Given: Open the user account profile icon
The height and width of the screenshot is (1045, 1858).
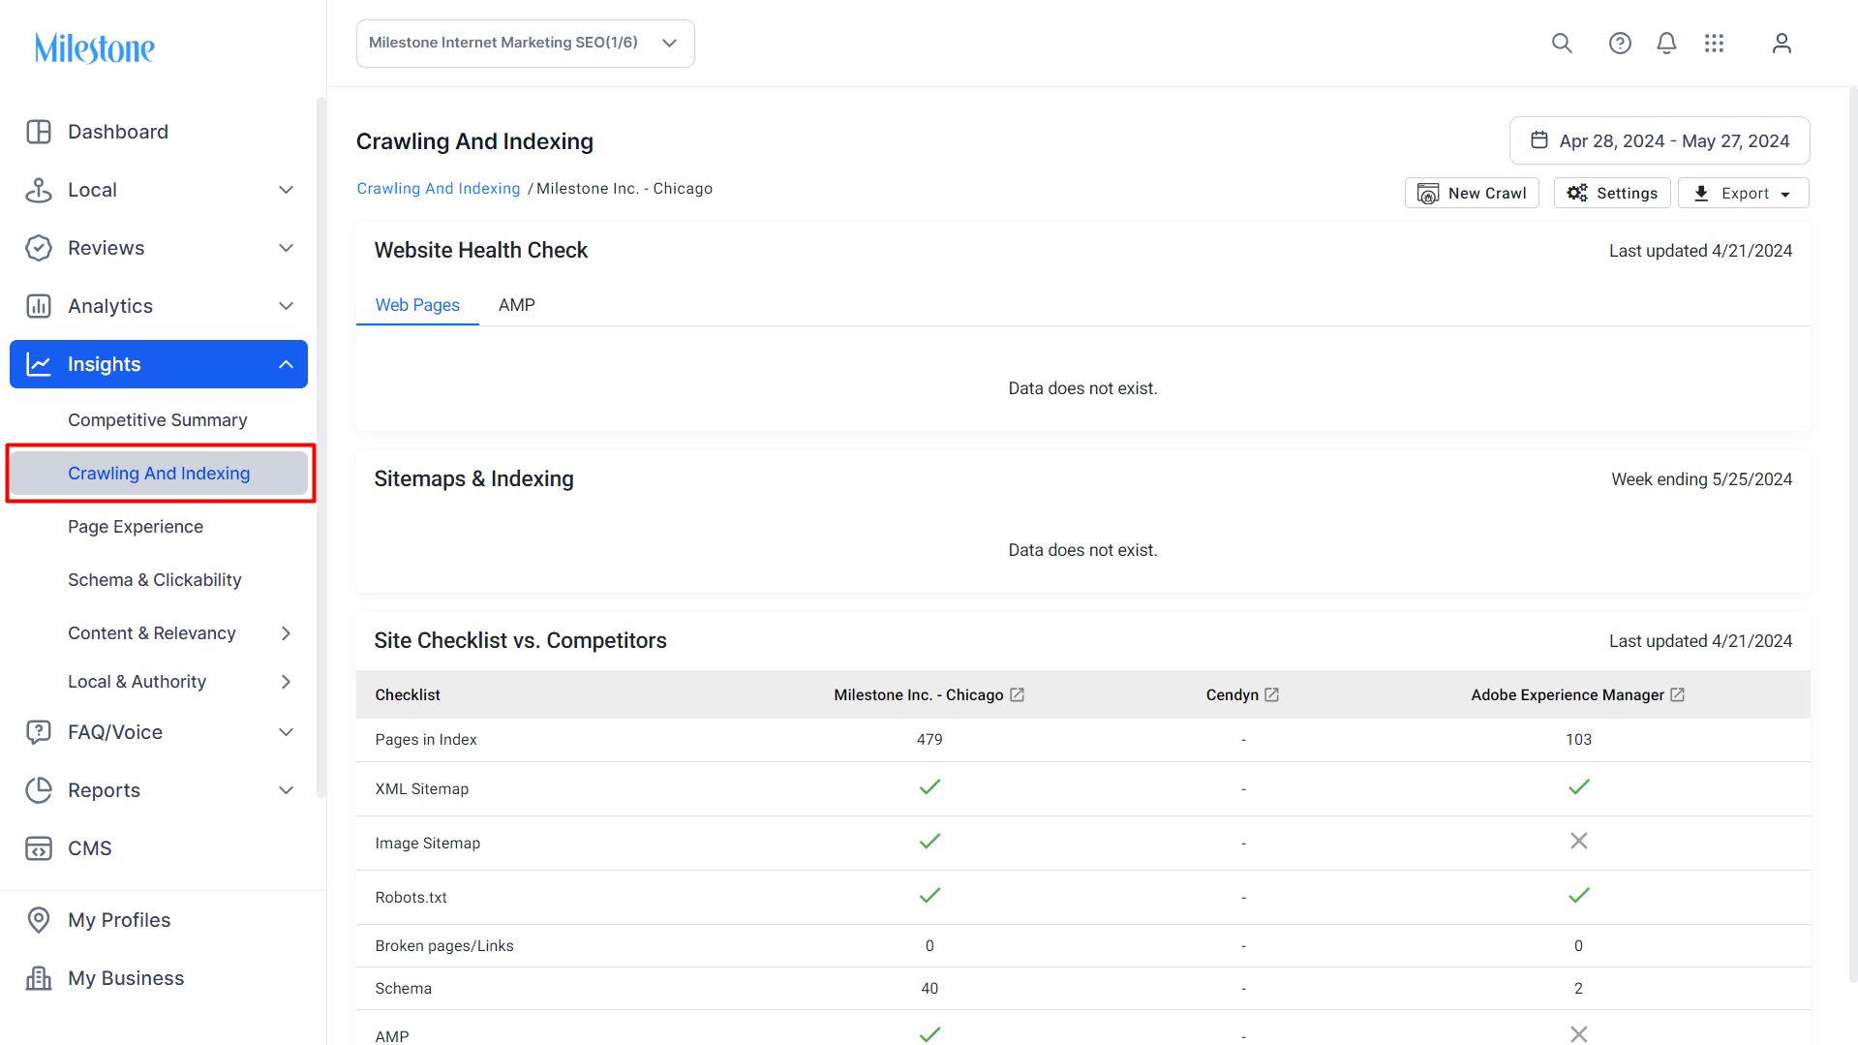Looking at the screenshot, I should (1782, 44).
